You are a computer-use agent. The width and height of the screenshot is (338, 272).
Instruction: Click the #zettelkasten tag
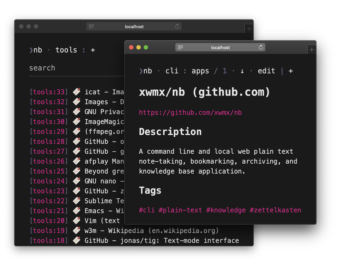[x=275, y=210]
